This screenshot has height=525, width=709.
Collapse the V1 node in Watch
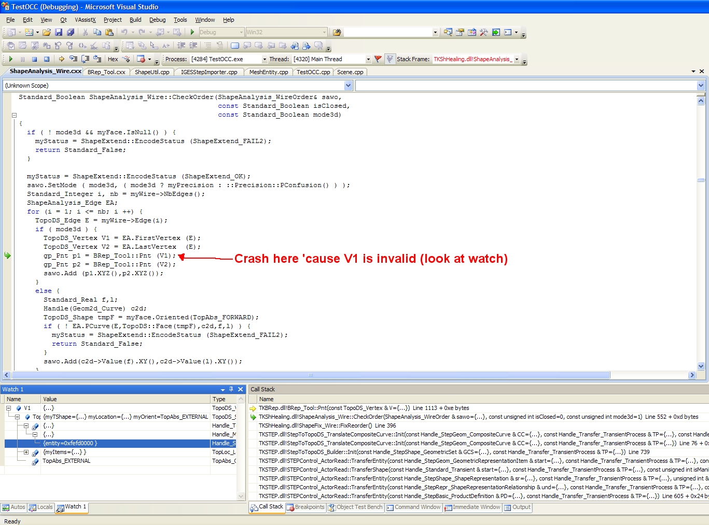pos(9,408)
